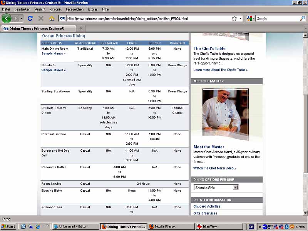308x231 pixels.
Task: Open the search engine selector dropdown
Action: (251, 18)
